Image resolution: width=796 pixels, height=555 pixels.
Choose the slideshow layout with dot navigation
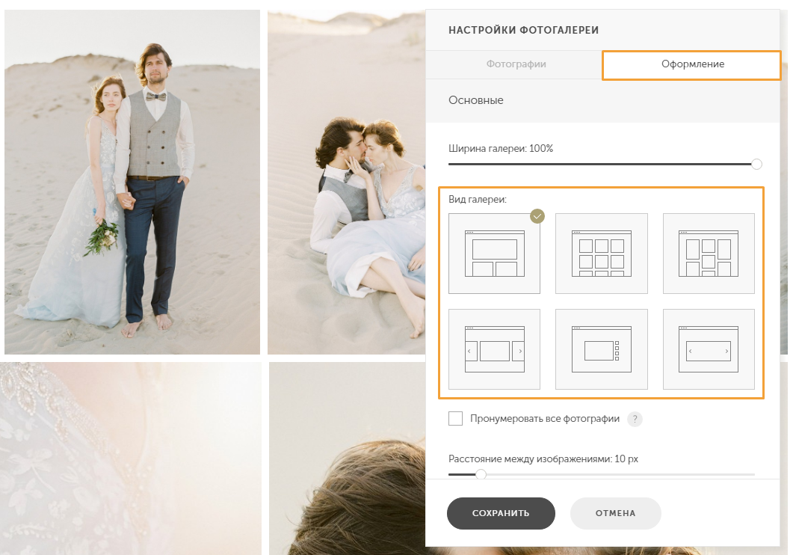coord(602,349)
